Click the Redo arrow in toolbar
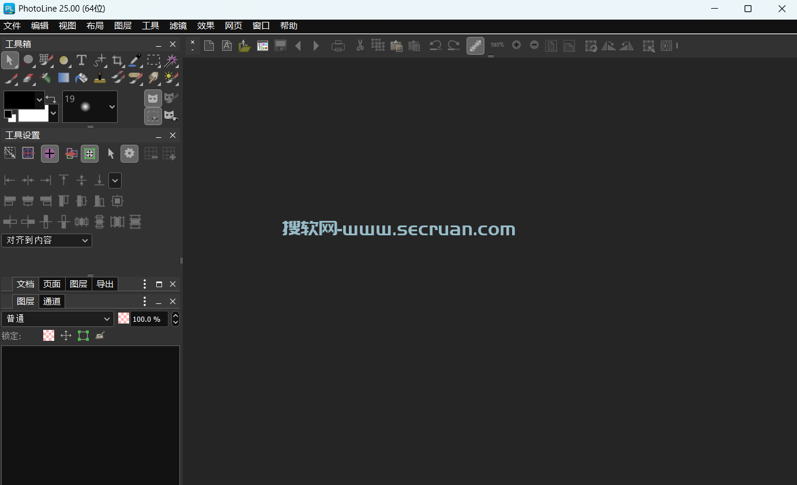797x485 pixels. (454, 46)
